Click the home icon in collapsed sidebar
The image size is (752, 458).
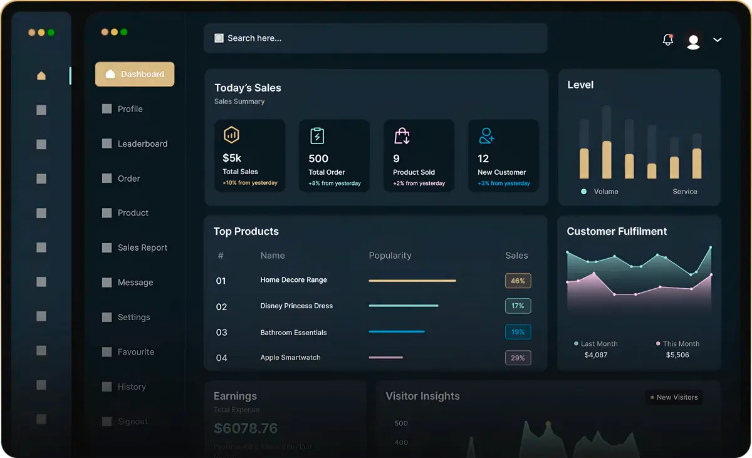[x=41, y=76]
